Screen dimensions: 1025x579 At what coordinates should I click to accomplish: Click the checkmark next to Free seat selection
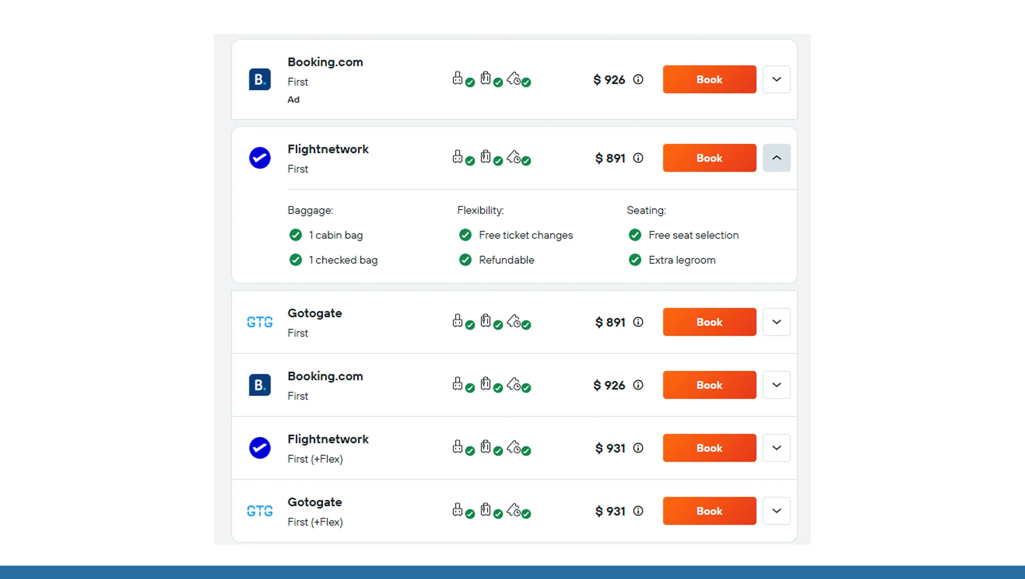coord(635,234)
